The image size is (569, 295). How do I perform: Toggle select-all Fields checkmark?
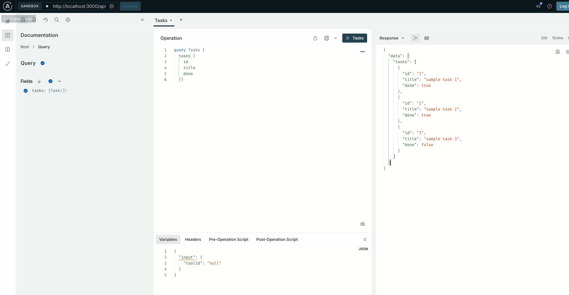tap(50, 81)
